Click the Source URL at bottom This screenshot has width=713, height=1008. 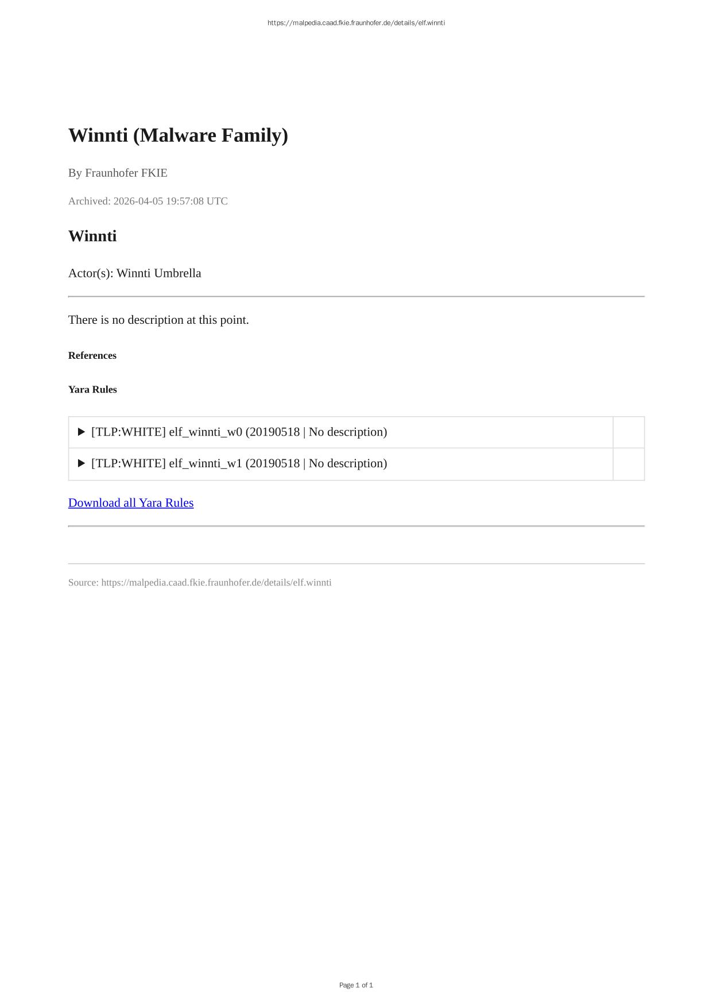click(200, 583)
